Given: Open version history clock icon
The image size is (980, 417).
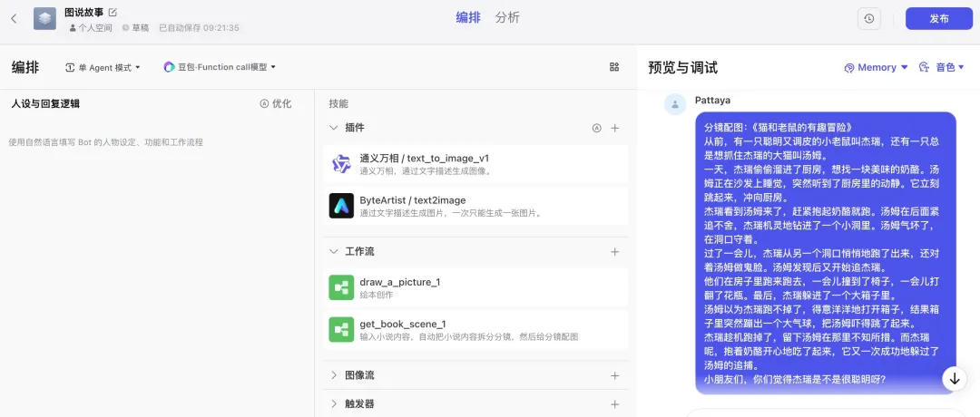Looking at the screenshot, I should (x=869, y=18).
